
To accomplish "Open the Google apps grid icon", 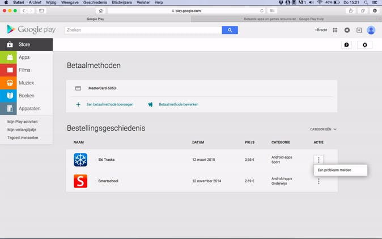I will tap(335, 30).
